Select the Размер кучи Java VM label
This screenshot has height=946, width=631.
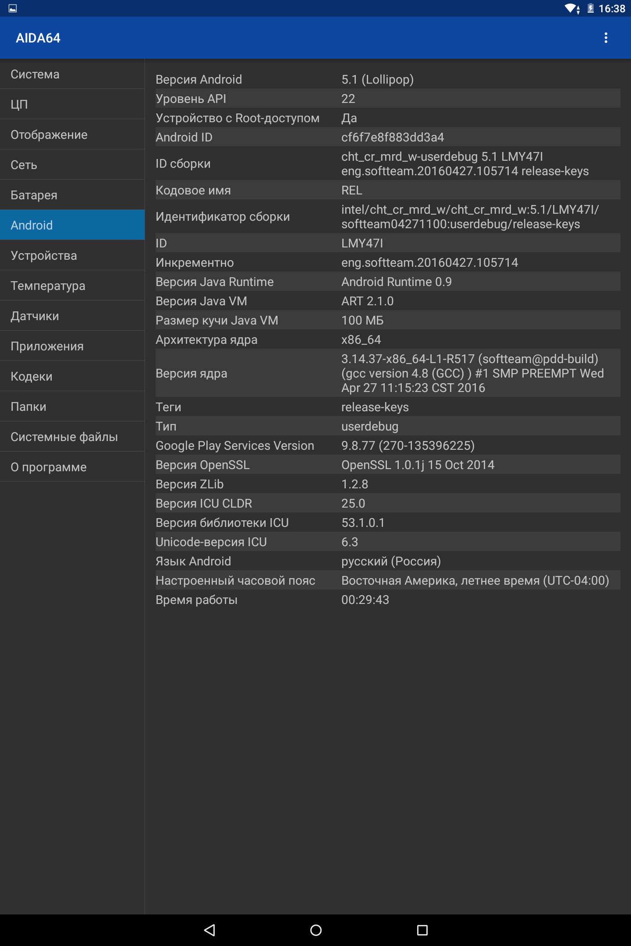point(217,320)
